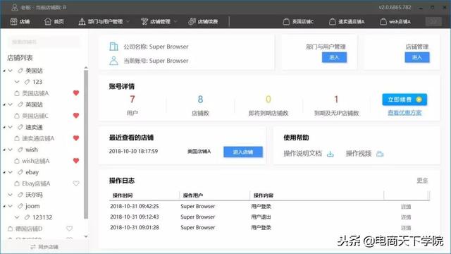451x254 pixels.
Task: Select 美国店铺A in shop list
Action: click(35, 93)
